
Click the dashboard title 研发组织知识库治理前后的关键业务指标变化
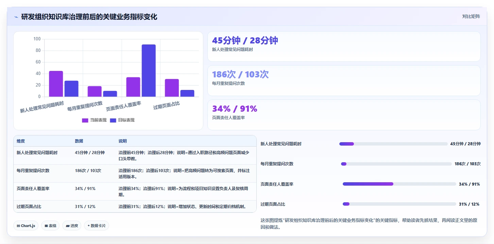(x=89, y=17)
